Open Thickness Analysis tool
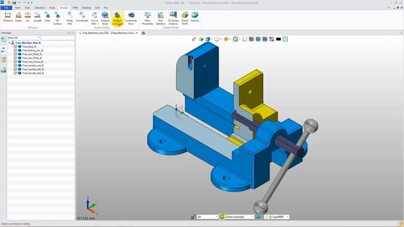The width and height of the screenshot is (404, 227). 173,18
